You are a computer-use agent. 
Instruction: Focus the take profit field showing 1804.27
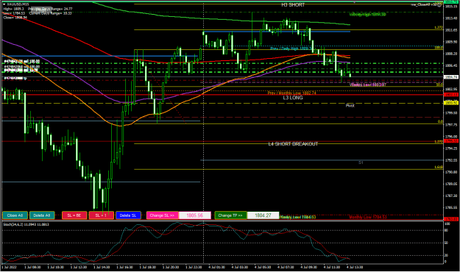click(x=263, y=215)
